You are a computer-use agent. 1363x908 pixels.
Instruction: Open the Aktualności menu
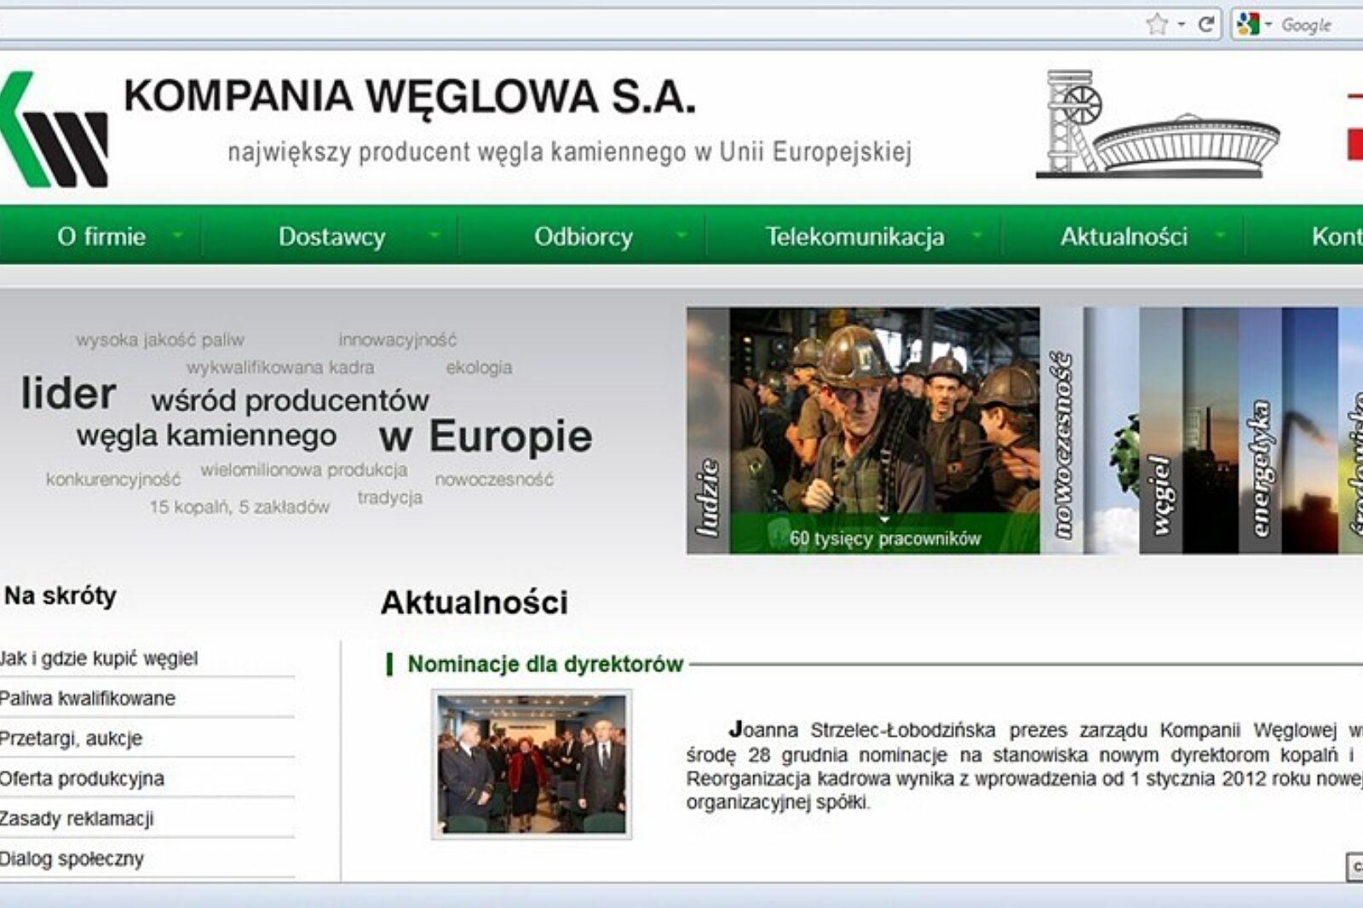point(1124,238)
